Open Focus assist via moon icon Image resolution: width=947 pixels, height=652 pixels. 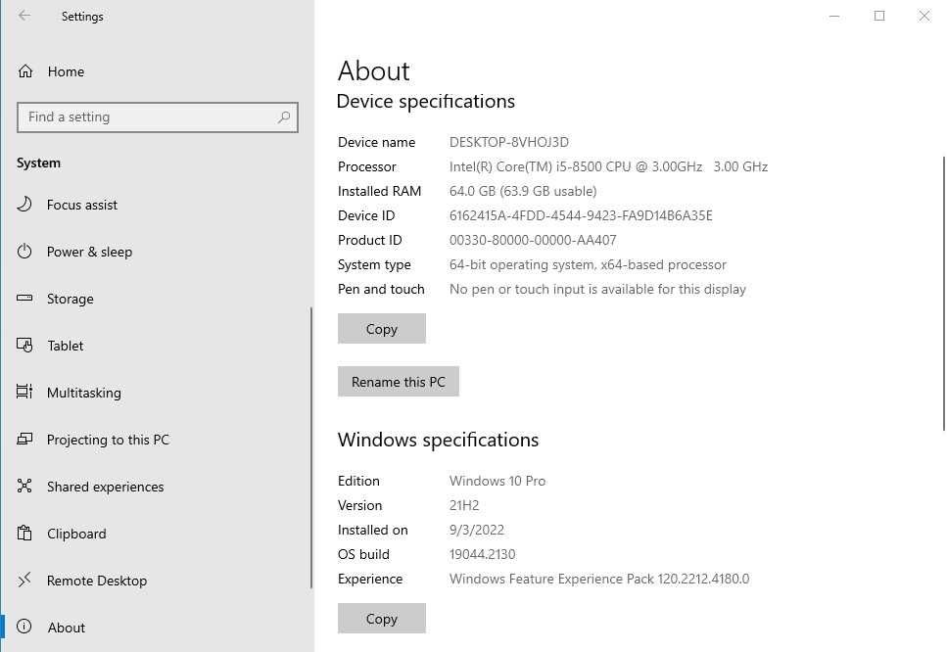(25, 205)
